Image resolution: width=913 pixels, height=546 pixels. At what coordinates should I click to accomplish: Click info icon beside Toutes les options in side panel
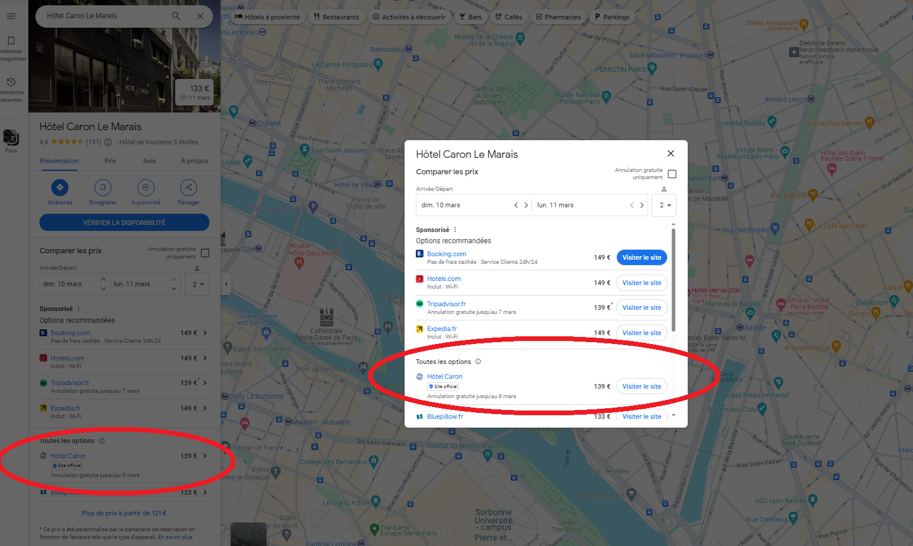(x=101, y=441)
